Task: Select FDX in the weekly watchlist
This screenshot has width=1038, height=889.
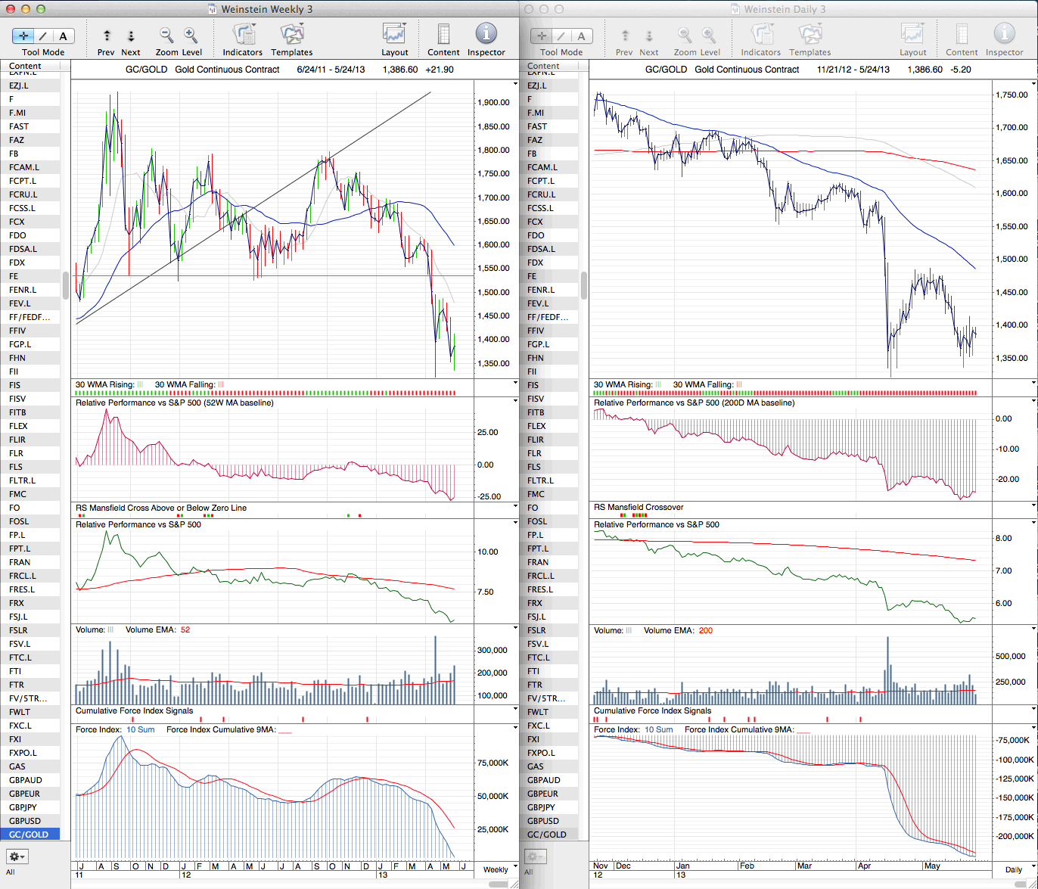Action: pos(17,263)
